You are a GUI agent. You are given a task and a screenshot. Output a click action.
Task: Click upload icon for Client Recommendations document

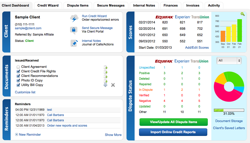point(106,76)
